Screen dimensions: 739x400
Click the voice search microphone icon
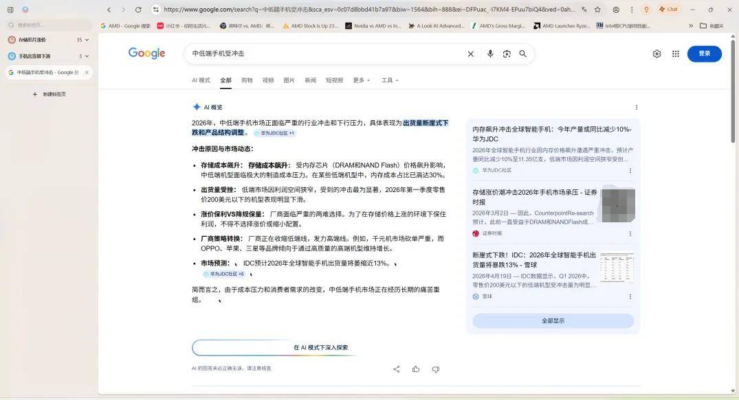pos(490,54)
